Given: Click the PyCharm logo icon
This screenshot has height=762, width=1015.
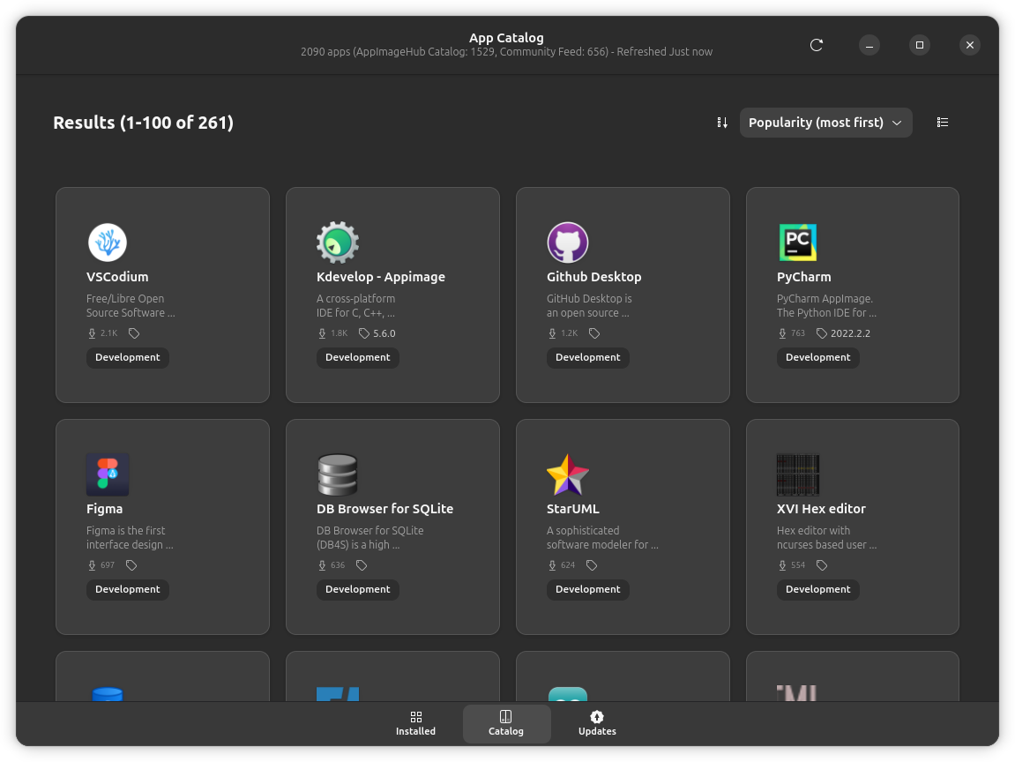Looking at the screenshot, I should [x=798, y=243].
